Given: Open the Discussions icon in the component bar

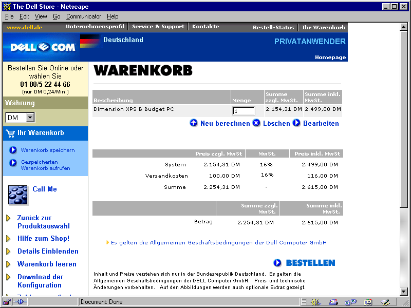Looking at the screenshot, I should click(350, 302).
